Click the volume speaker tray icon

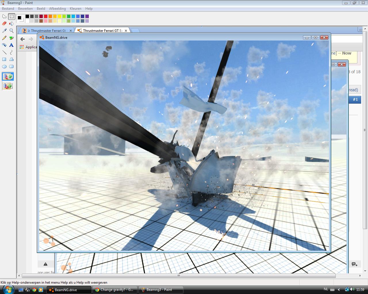tap(352, 289)
